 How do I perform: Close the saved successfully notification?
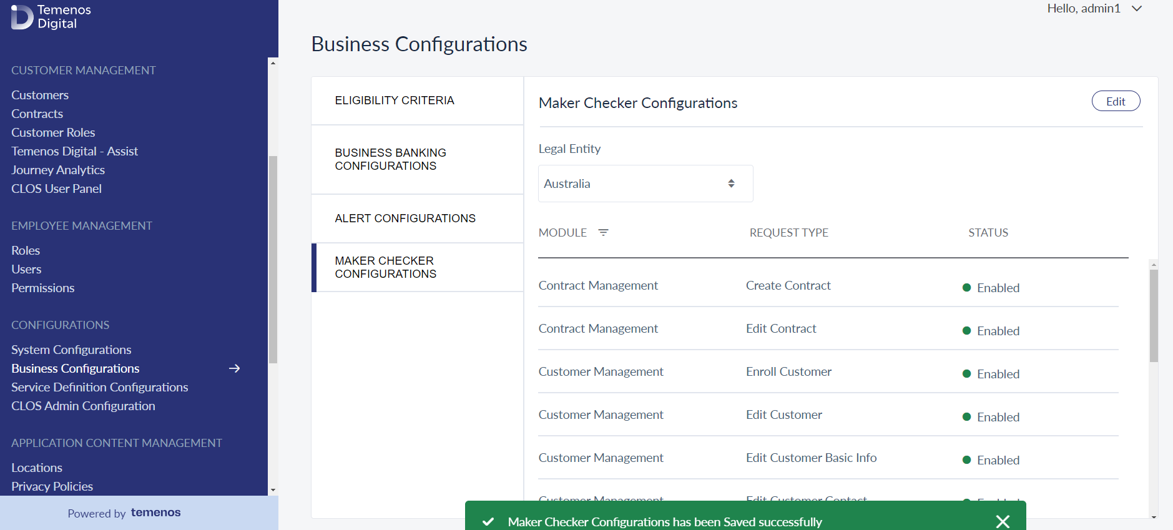1003,521
